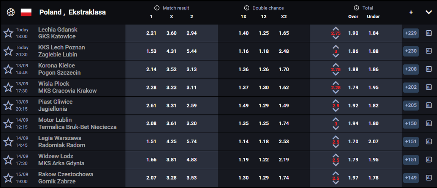
Task: Increase total line above 2.75 for Korona Kielce
Action: (x=336, y=65)
